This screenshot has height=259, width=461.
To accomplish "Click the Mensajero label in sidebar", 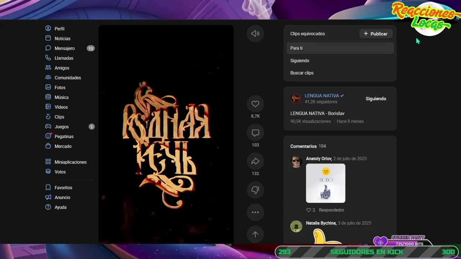I will [64, 48].
